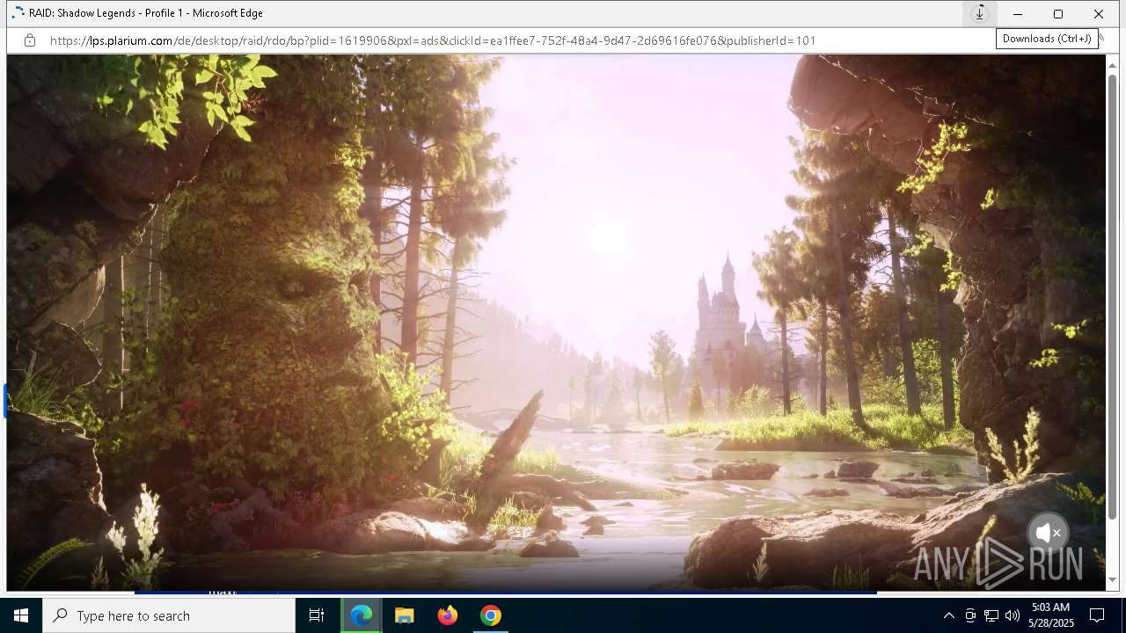The width and height of the screenshot is (1126, 633).
Task: Open the network tray icon
Action: 991,615
